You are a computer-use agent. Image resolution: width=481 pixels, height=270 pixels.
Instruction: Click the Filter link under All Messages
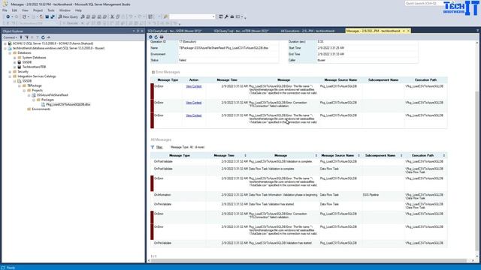[159, 147]
